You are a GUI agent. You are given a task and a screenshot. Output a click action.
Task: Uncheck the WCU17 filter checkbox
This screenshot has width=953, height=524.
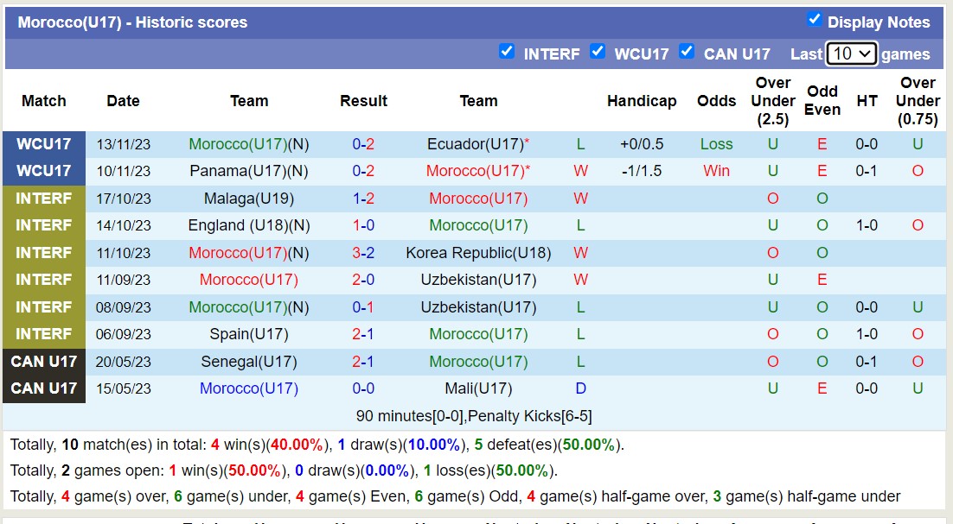[x=598, y=52]
